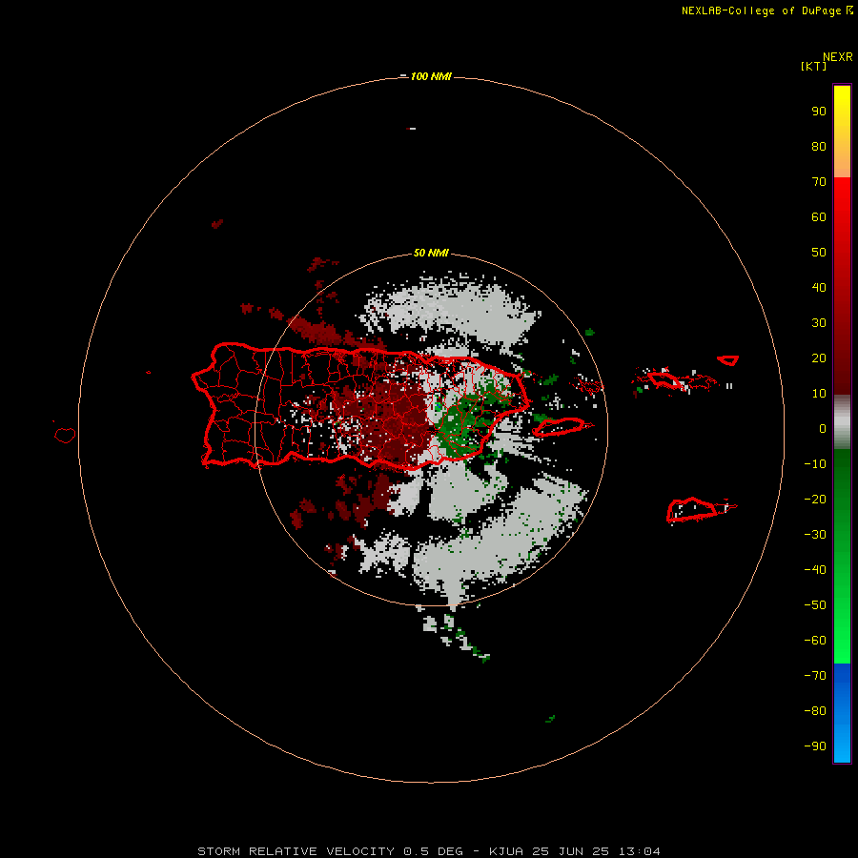Click the 100 NMI range ring label
Viewport: 858px width, 858px height.
tap(431, 76)
